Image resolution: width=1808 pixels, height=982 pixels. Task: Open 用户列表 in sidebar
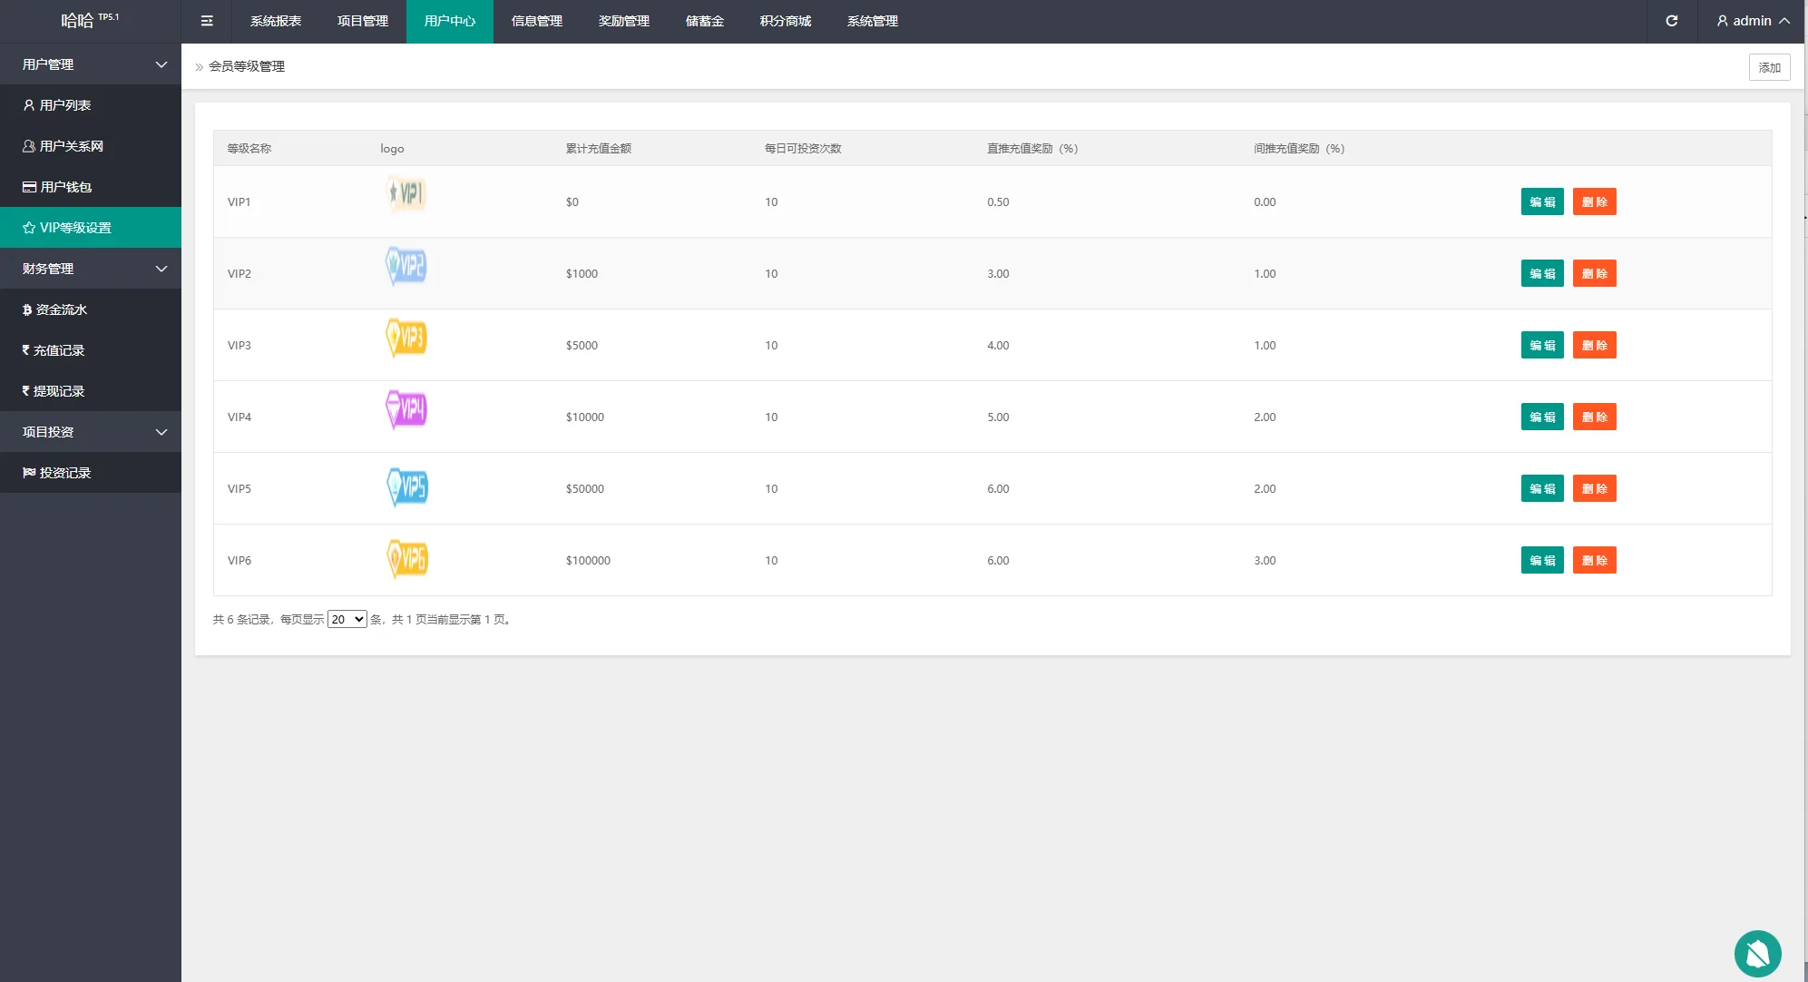click(x=64, y=105)
